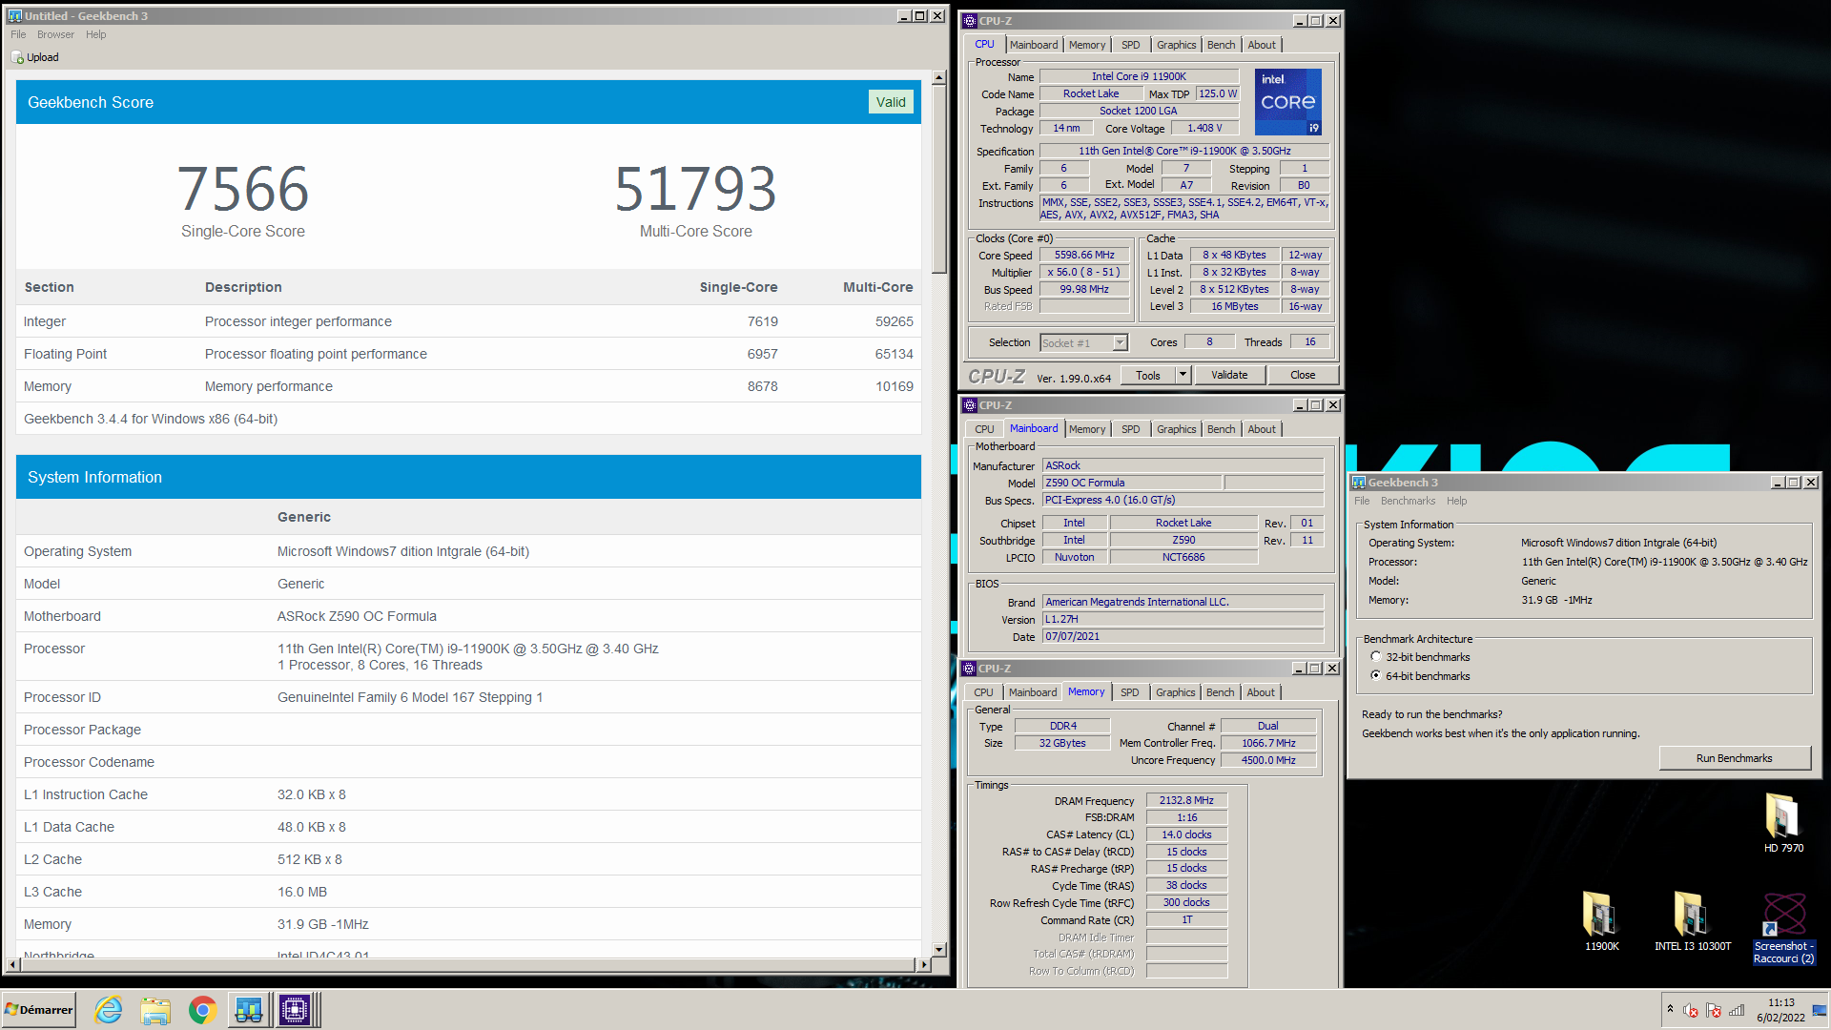Click the vertical scrollbar thumb in Geekbench results
This screenshot has height=1030, width=1831.
[x=939, y=178]
